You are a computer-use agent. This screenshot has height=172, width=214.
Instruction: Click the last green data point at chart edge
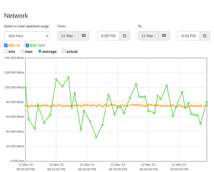click(207, 102)
